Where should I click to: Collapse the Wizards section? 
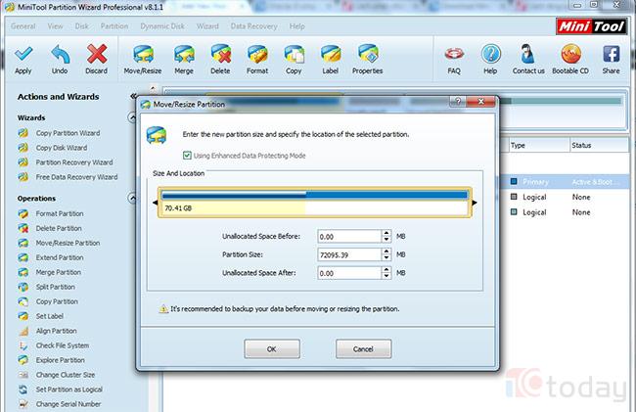[132, 117]
